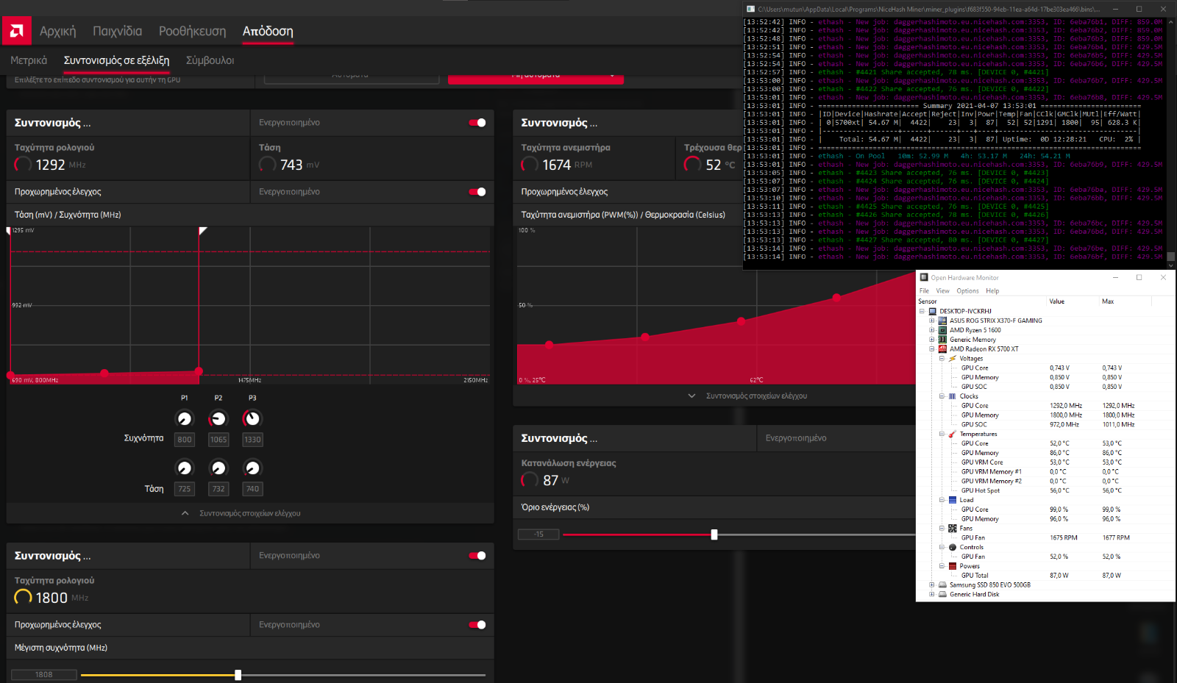Click the max frequency field showing 1808
The height and width of the screenshot is (683, 1177).
coord(43,675)
